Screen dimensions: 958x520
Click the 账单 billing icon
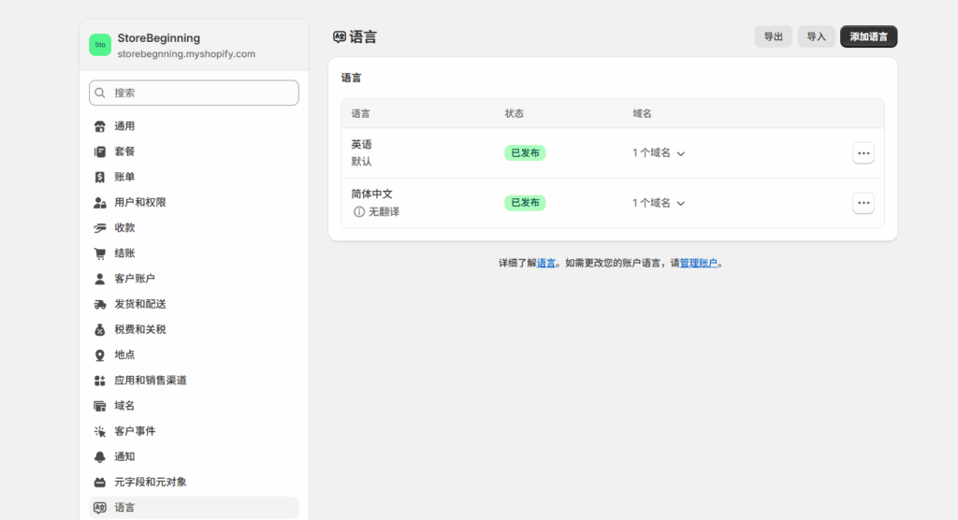(100, 177)
